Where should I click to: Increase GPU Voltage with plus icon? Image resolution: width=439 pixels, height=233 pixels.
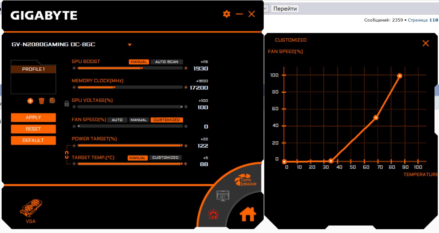186,107
